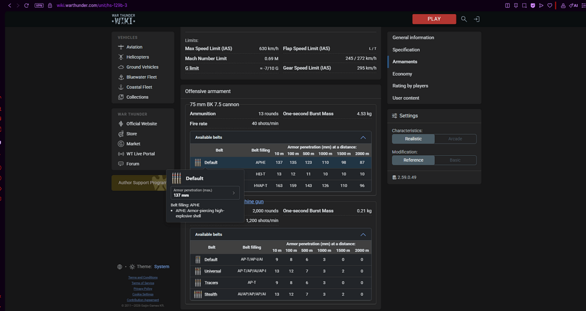Click the belt icon of Universal row
Screen dimensions: 586x311
tap(197, 271)
